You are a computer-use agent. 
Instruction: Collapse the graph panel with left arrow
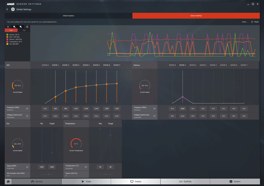pyautogui.click(x=8, y=27)
